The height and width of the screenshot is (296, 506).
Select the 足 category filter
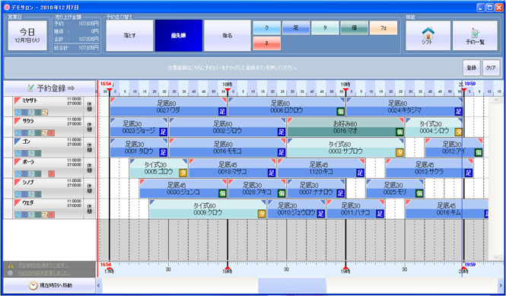(x=296, y=28)
